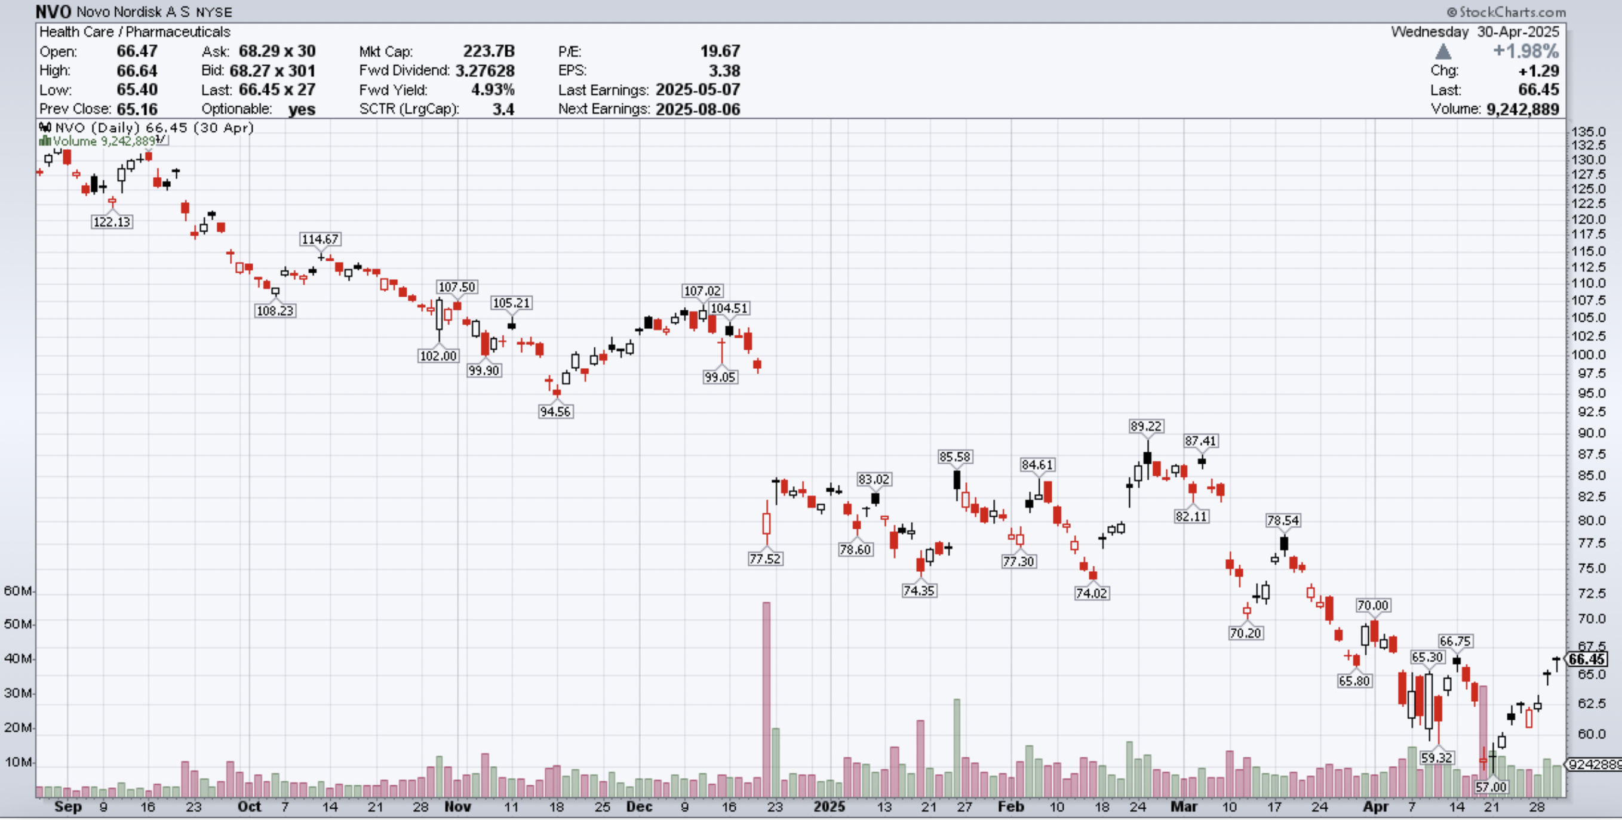Click the 85.58 high price label
The width and height of the screenshot is (1622, 820).
point(954,457)
